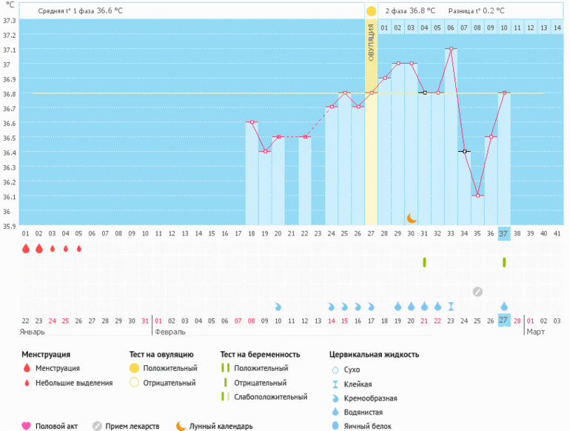Select the lowest 36.1 temperature point on day 35
Screen dimensions: 570x431
477,196
